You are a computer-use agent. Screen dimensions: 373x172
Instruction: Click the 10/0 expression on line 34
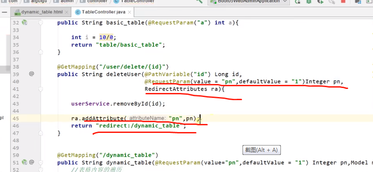coord(106,37)
